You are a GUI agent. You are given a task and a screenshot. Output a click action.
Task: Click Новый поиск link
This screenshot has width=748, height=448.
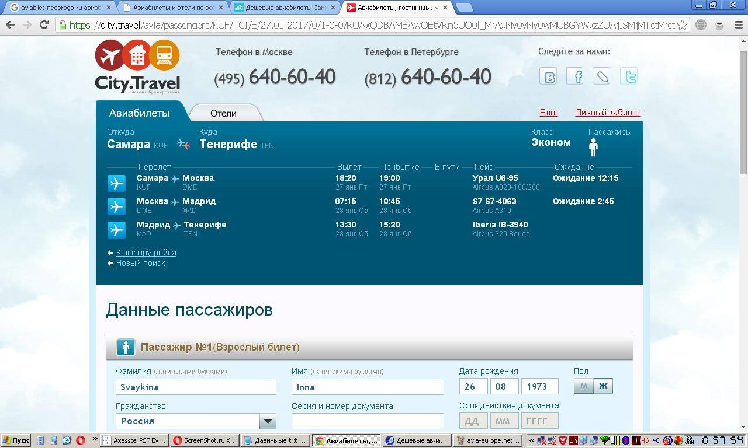pyautogui.click(x=140, y=263)
